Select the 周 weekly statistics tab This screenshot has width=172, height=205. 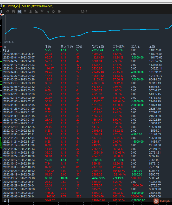[x=19, y=12]
